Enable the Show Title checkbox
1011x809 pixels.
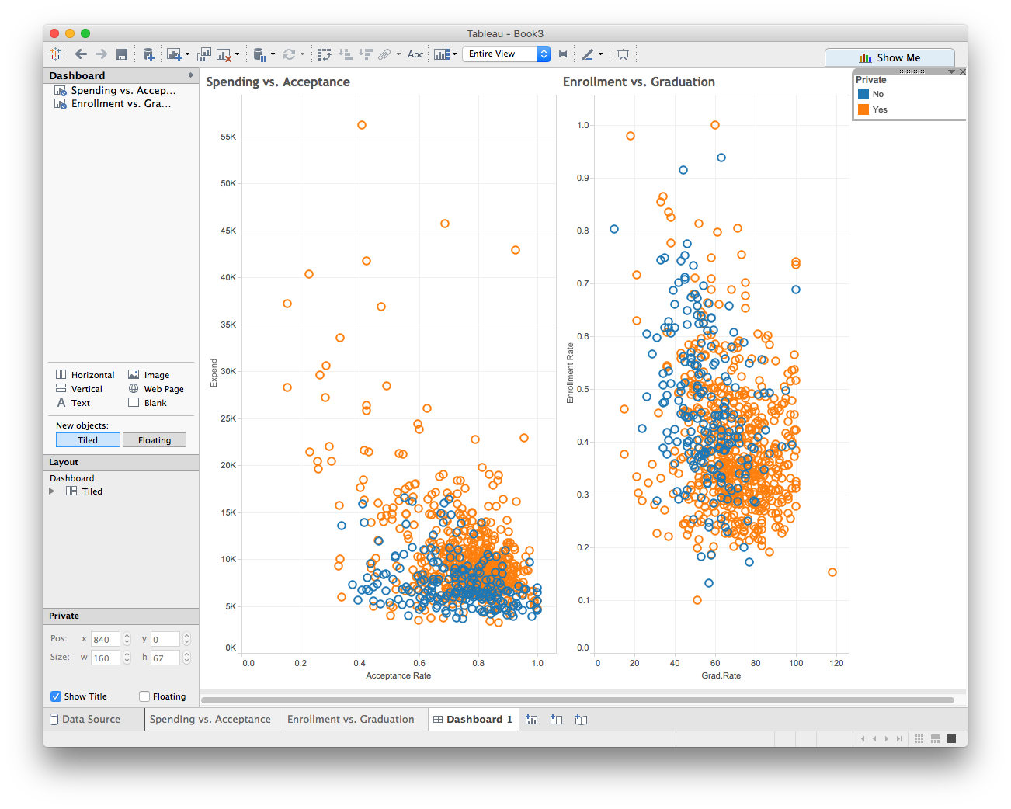[x=56, y=696]
